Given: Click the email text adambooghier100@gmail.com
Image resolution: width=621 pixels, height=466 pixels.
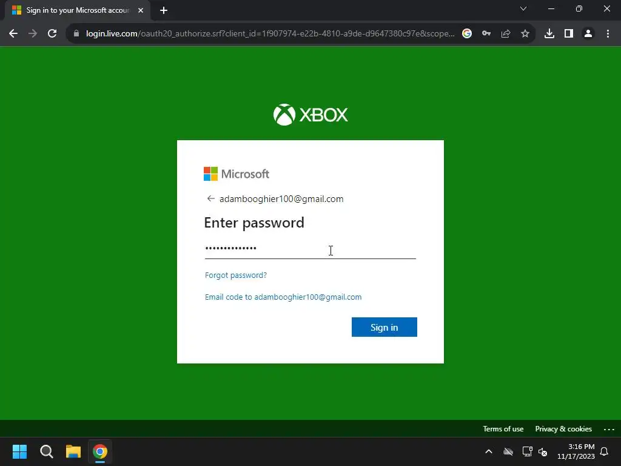Looking at the screenshot, I should tap(281, 199).
